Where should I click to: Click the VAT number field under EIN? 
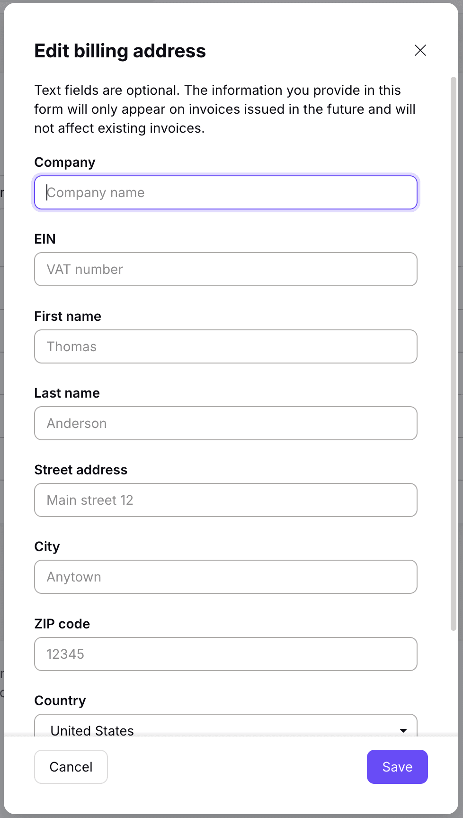click(x=225, y=269)
